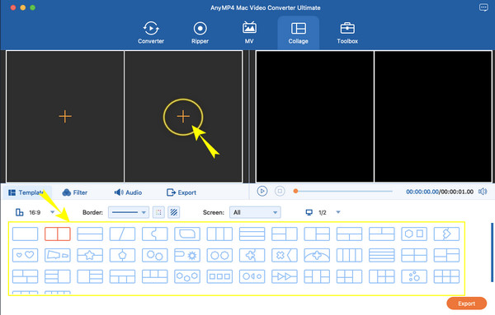The width and height of the screenshot is (495, 315).
Task: Pick the three small squares template
Action: tap(219, 276)
